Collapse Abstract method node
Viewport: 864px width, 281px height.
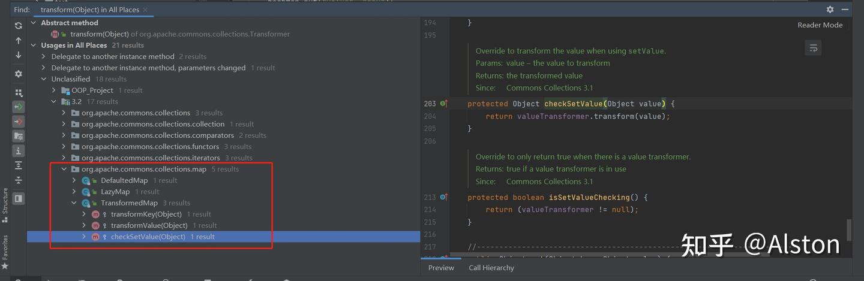pos(33,23)
